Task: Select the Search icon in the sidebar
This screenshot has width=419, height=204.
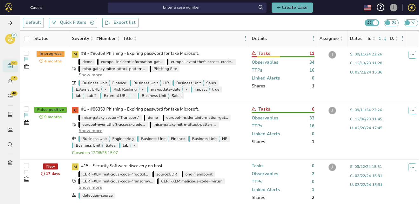Action: pyautogui.click(x=10, y=145)
